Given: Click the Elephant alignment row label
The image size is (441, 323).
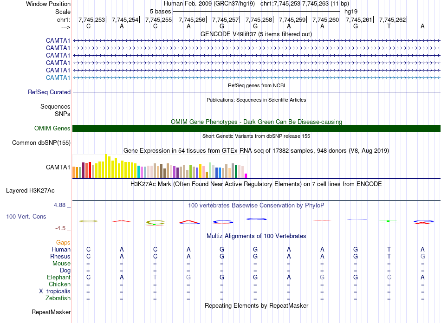Looking at the screenshot, I should coord(58,277).
